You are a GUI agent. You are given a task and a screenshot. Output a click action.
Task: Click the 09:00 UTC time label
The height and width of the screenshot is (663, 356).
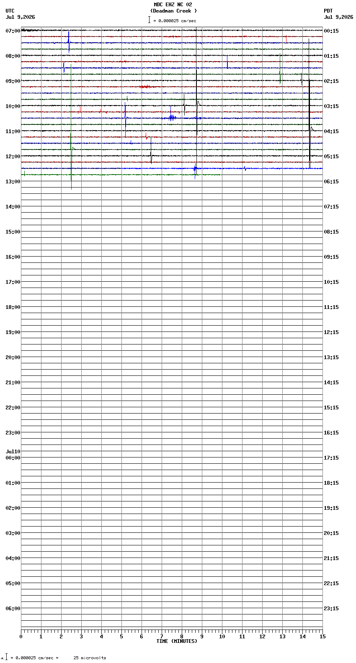(13, 81)
